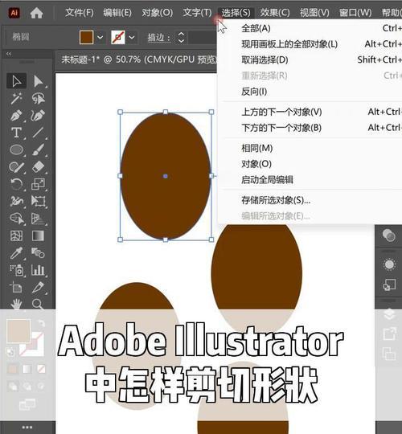Screen dimensions: 402x434
Task: Open stroke color dropdown arrow
Action: (x=132, y=37)
